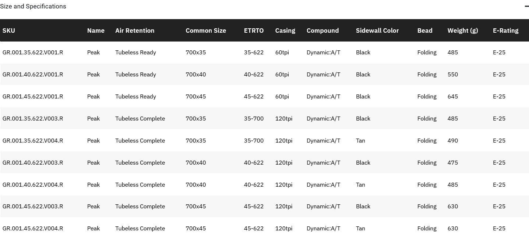Click the 490 weight value
Screen dimensions: 529x244
point(452,140)
